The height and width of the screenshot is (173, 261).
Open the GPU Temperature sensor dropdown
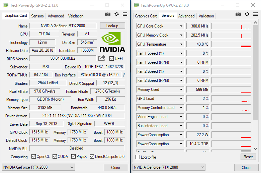tap(181, 44)
